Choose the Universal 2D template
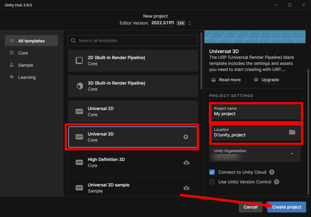 tap(133, 112)
